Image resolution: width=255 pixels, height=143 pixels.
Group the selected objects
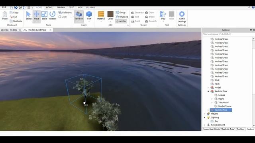(121, 12)
